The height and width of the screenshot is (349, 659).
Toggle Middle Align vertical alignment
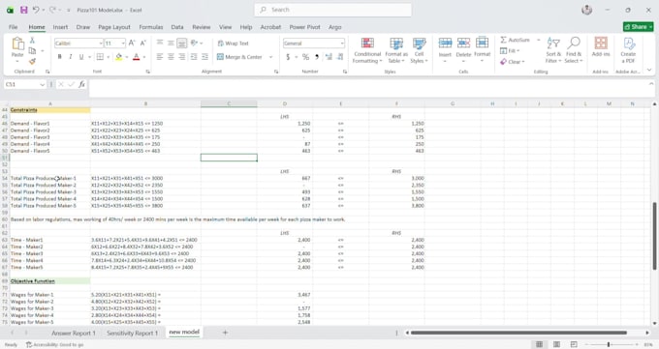(171, 43)
